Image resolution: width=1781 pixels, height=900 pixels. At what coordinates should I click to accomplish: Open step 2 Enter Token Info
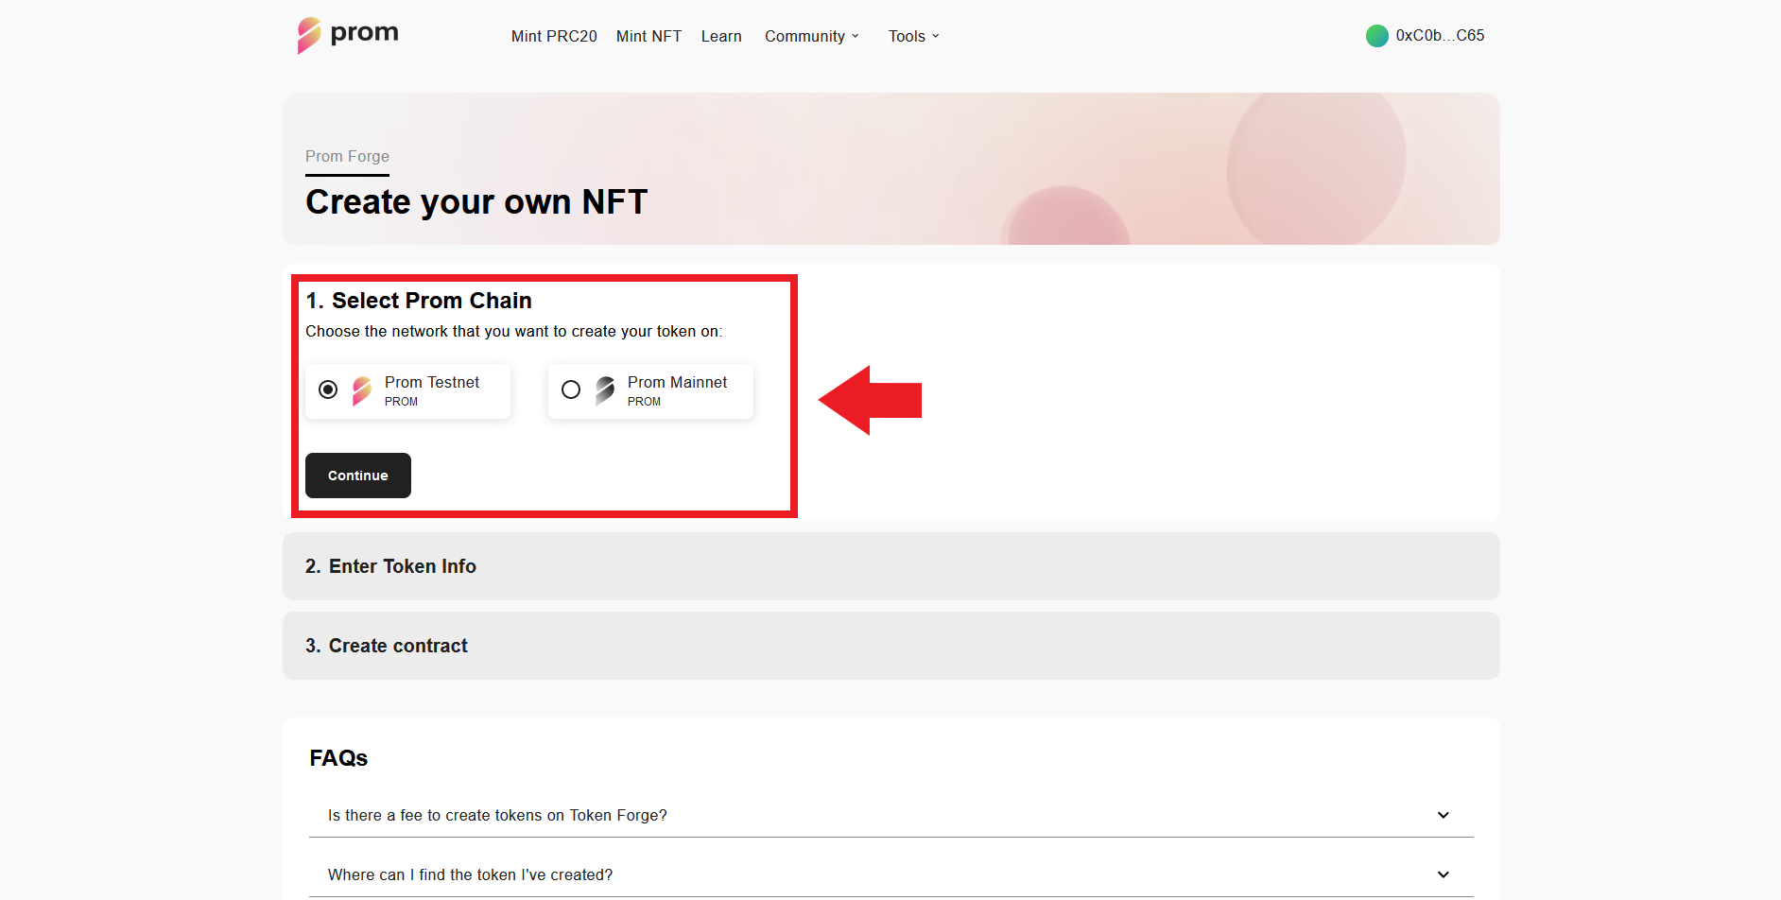pos(390,566)
